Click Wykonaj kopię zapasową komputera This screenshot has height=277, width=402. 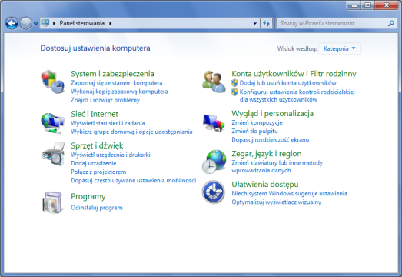pos(119,92)
